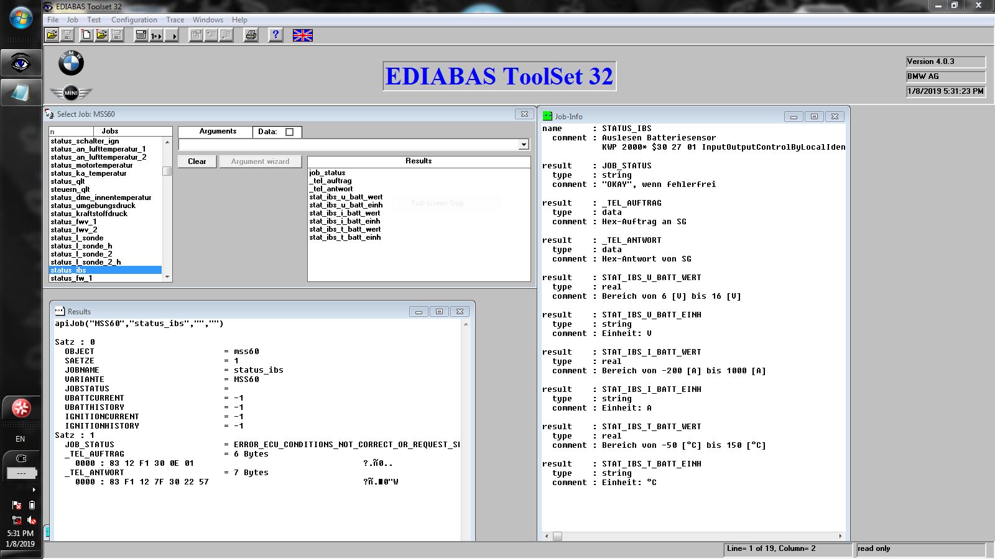Click the Job-Info horizontal scrollbar thumb

[x=557, y=536]
